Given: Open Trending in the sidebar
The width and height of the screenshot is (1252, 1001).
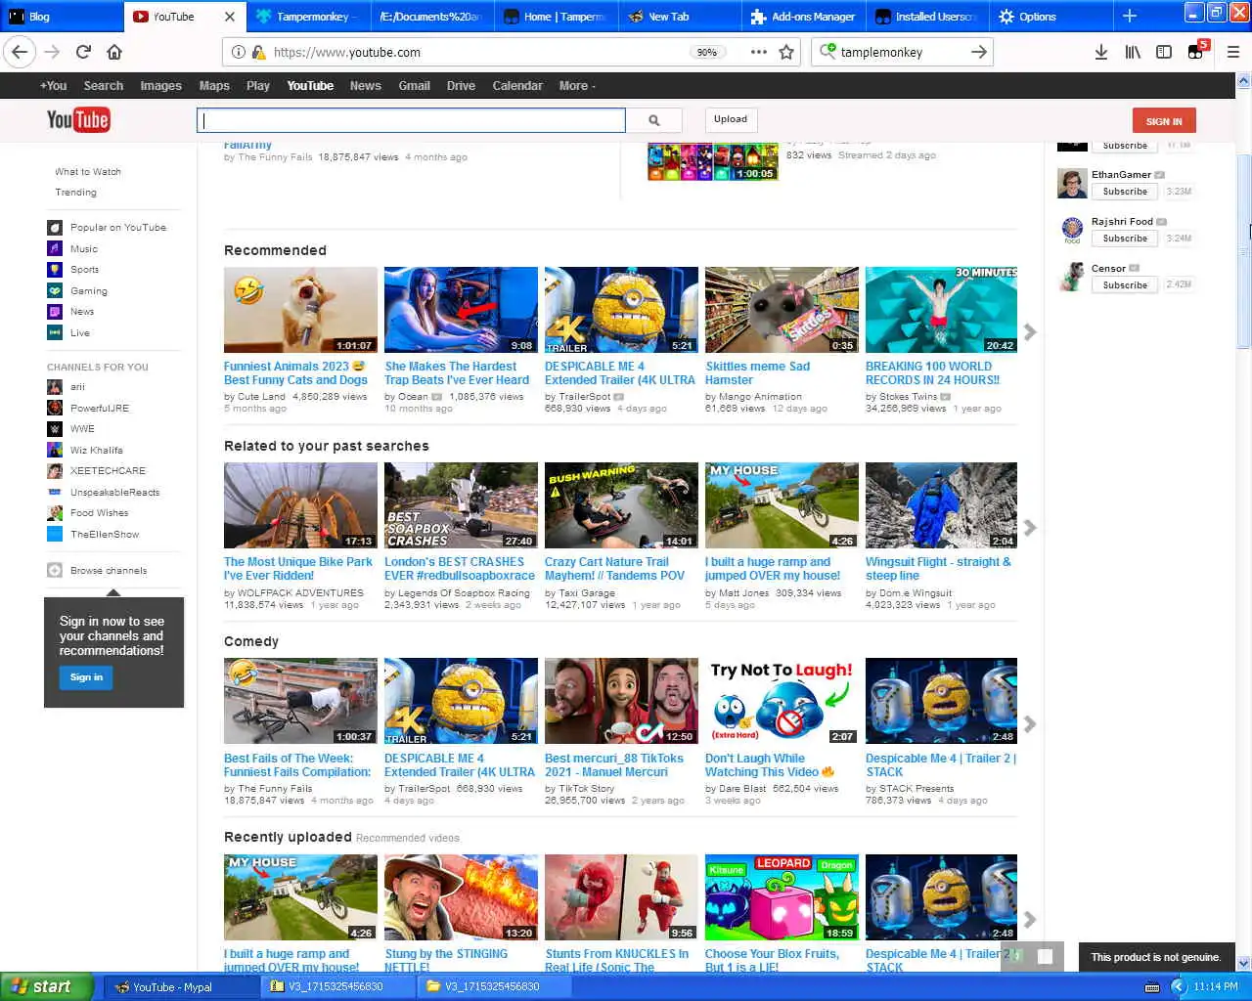Looking at the screenshot, I should 75,193.
